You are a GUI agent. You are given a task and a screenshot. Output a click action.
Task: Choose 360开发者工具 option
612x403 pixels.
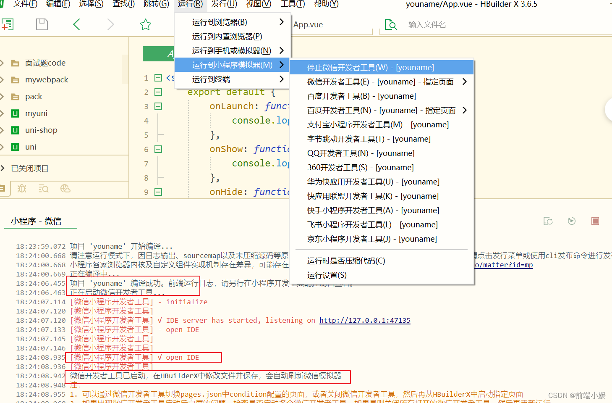coord(382,168)
